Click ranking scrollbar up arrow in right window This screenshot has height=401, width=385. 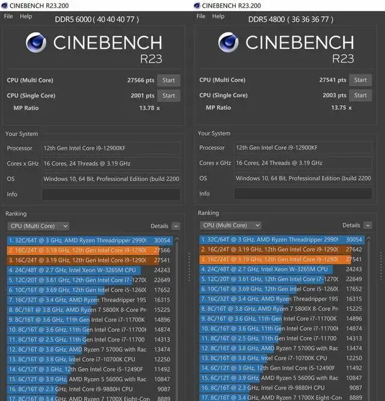pos(369,238)
